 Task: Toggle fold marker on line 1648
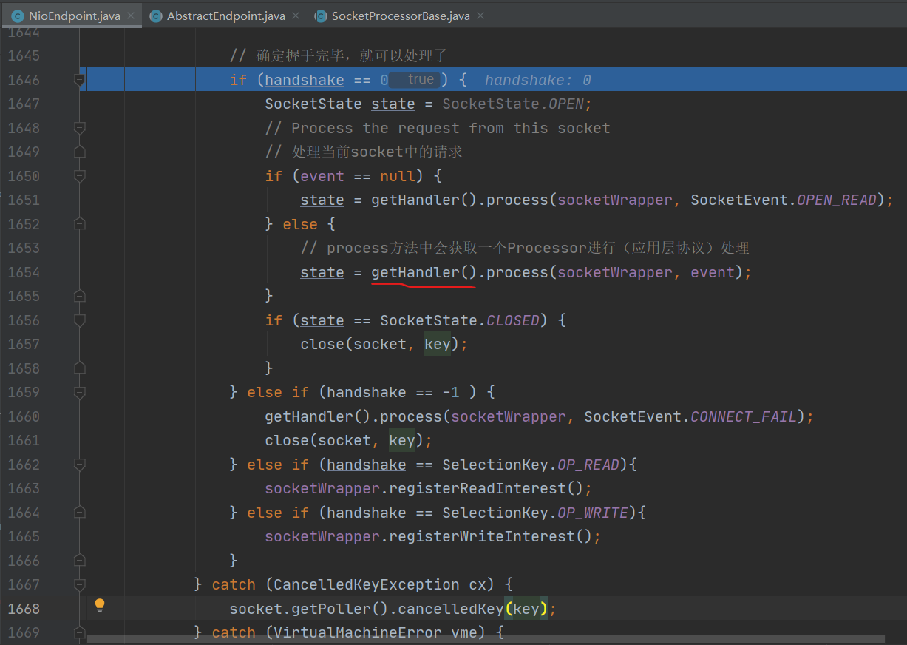(x=80, y=128)
